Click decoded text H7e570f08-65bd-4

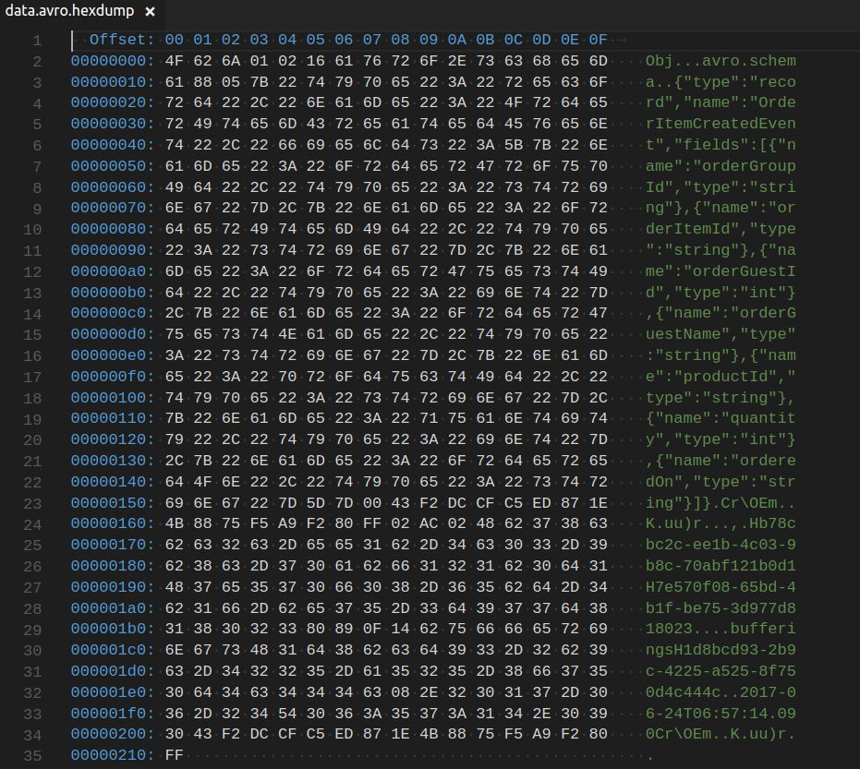click(721, 587)
